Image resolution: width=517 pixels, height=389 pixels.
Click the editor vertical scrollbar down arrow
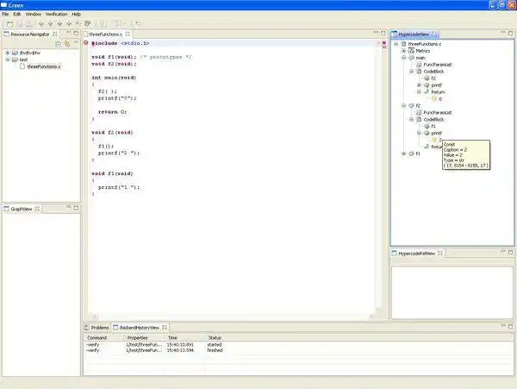[x=378, y=310]
